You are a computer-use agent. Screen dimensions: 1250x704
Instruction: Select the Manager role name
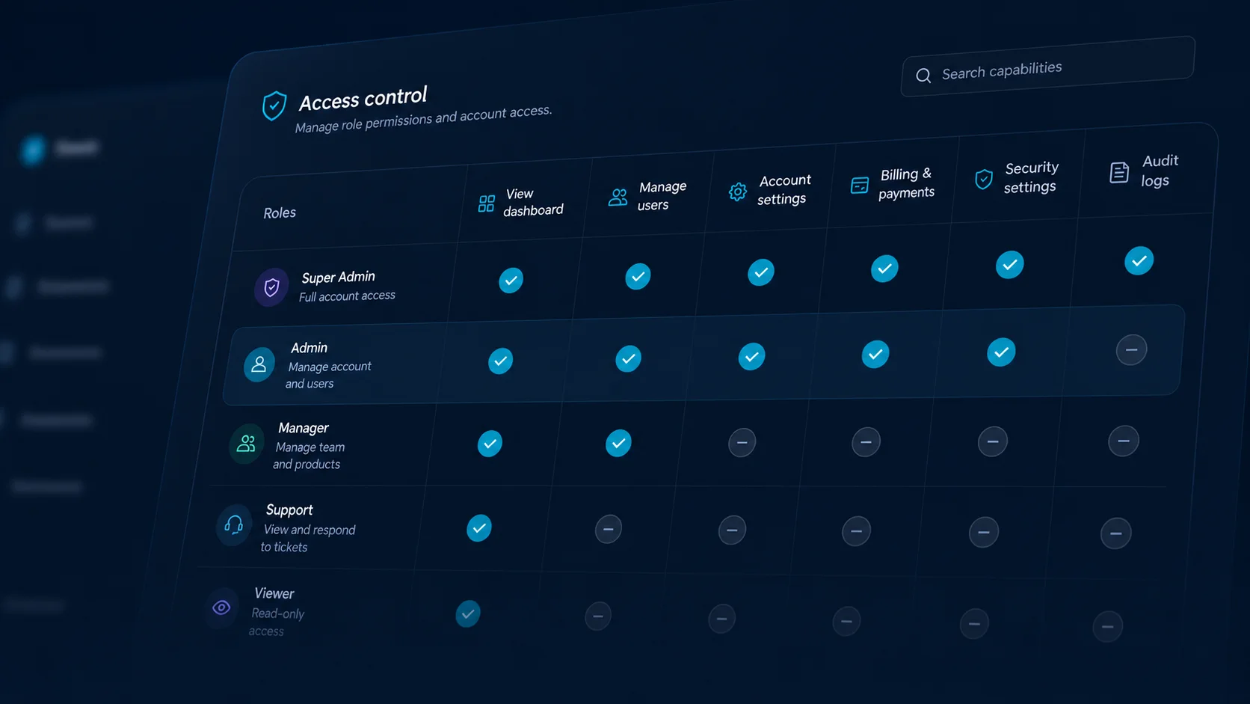pyautogui.click(x=304, y=428)
